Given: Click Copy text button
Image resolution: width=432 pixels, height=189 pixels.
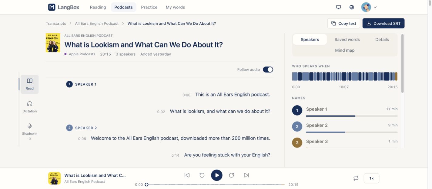Looking at the screenshot, I should pos(344,23).
